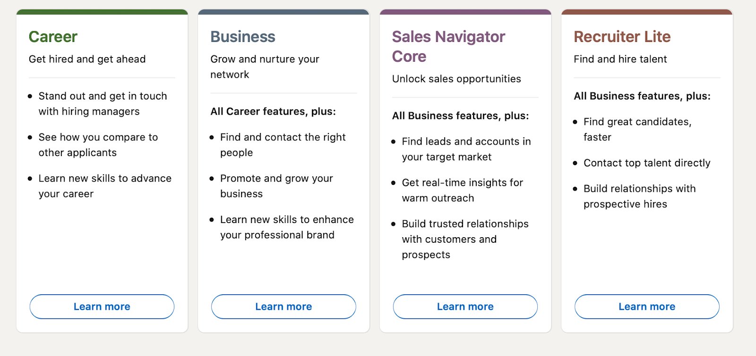Click the green bar atop Career card
The height and width of the screenshot is (356, 756).
pos(102,12)
